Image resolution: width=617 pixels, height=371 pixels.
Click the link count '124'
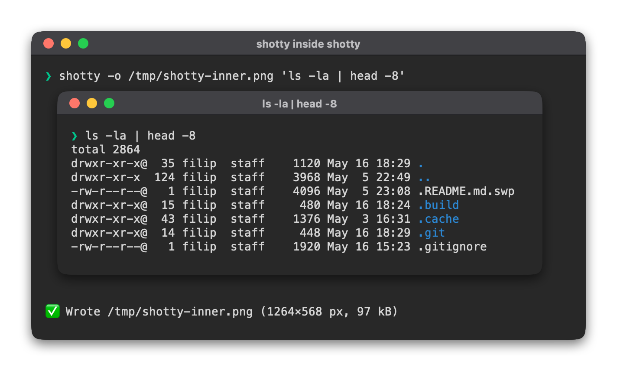(x=165, y=177)
